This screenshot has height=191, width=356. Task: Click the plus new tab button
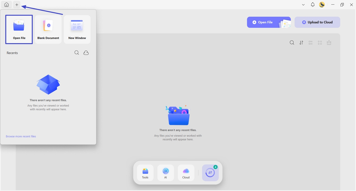[x=17, y=5]
